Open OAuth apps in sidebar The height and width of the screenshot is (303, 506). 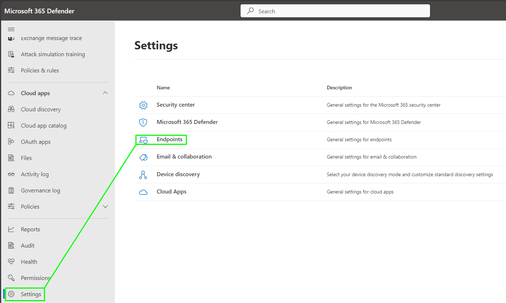(36, 142)
